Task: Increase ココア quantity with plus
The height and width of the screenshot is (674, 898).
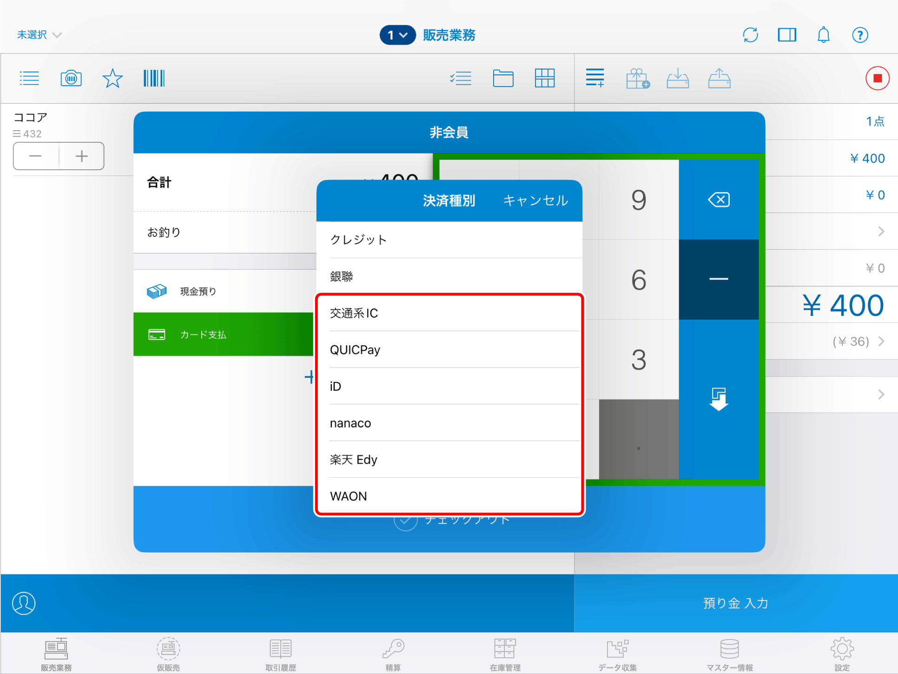Action: point(81,156)
